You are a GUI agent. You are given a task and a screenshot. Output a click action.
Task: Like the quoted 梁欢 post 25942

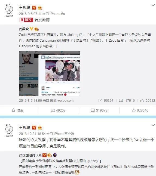click(148, 100)
